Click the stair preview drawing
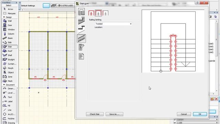 coord(173,41)
